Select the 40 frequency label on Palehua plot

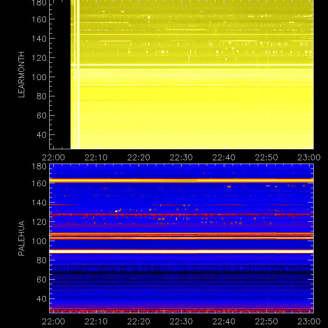(41, 299)
